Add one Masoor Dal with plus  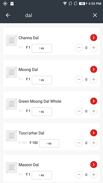coord(94,175)
